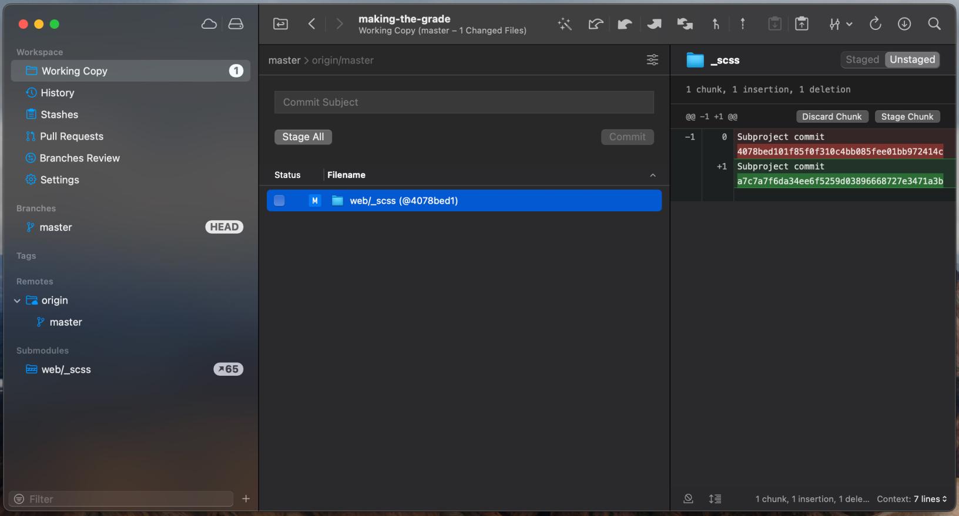959x516 pixels.
Task: Switch to the Unstaged tab
Action: click(x=912, y=59)
